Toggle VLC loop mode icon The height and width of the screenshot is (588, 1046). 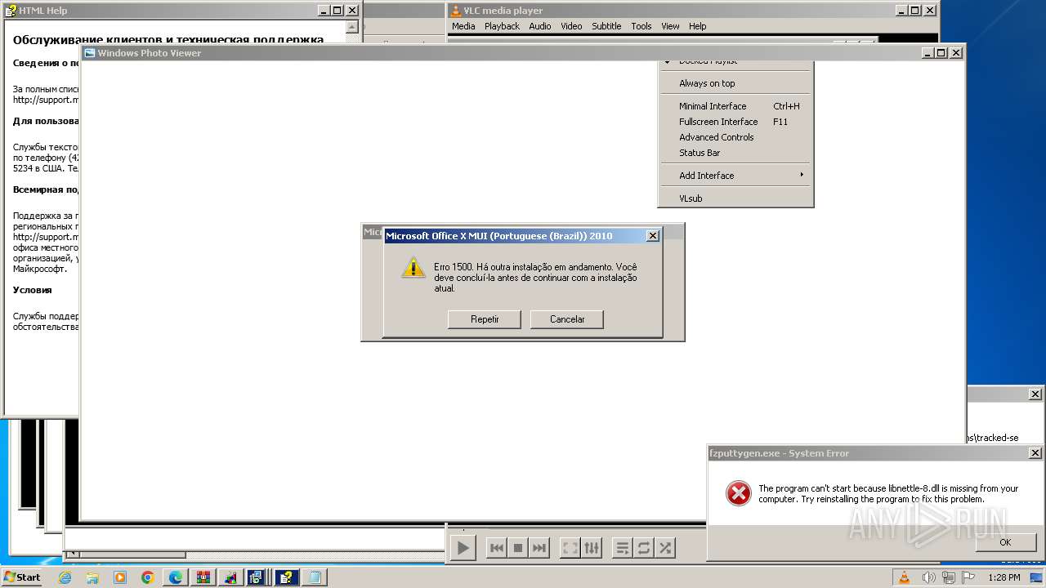click(x=644, y=548)
